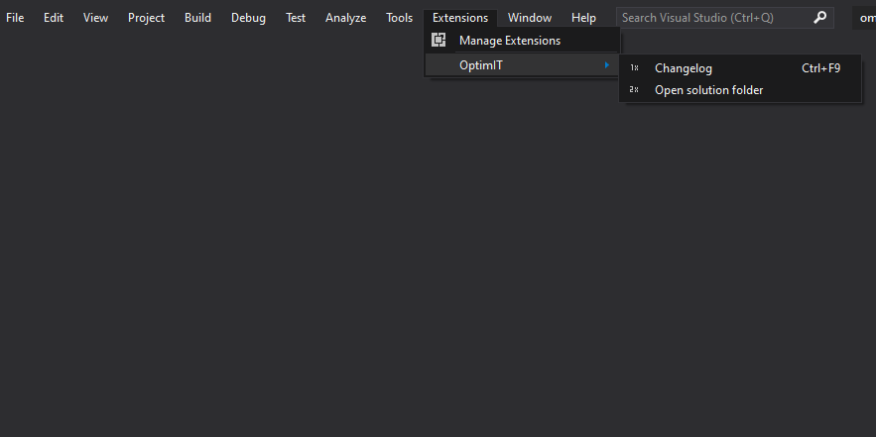Click the Changelog 1x icon

coord(634,68)
